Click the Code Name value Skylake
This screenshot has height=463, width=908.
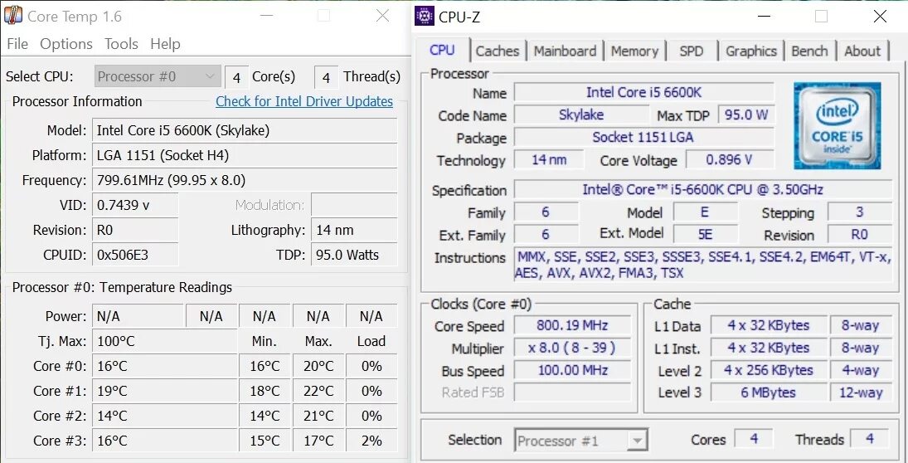[x=580, y=115]
